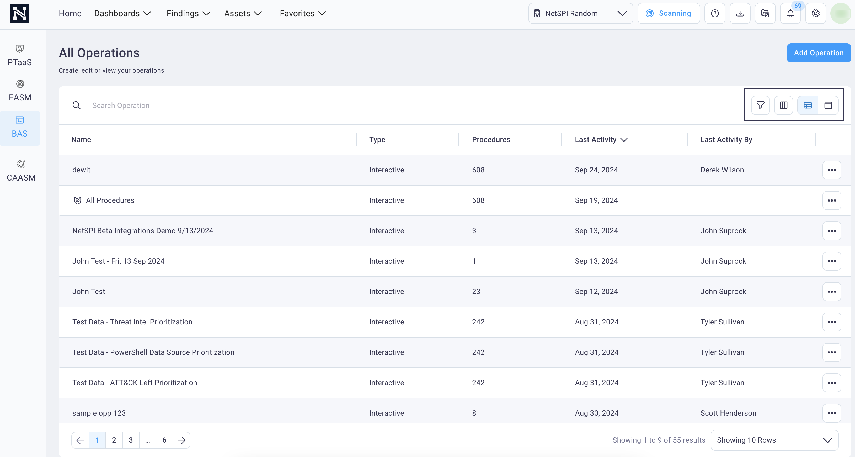This screenshot has width=855, height=457.
Task: Click the notifications bell icon
Action: click(x=790, y=14)
